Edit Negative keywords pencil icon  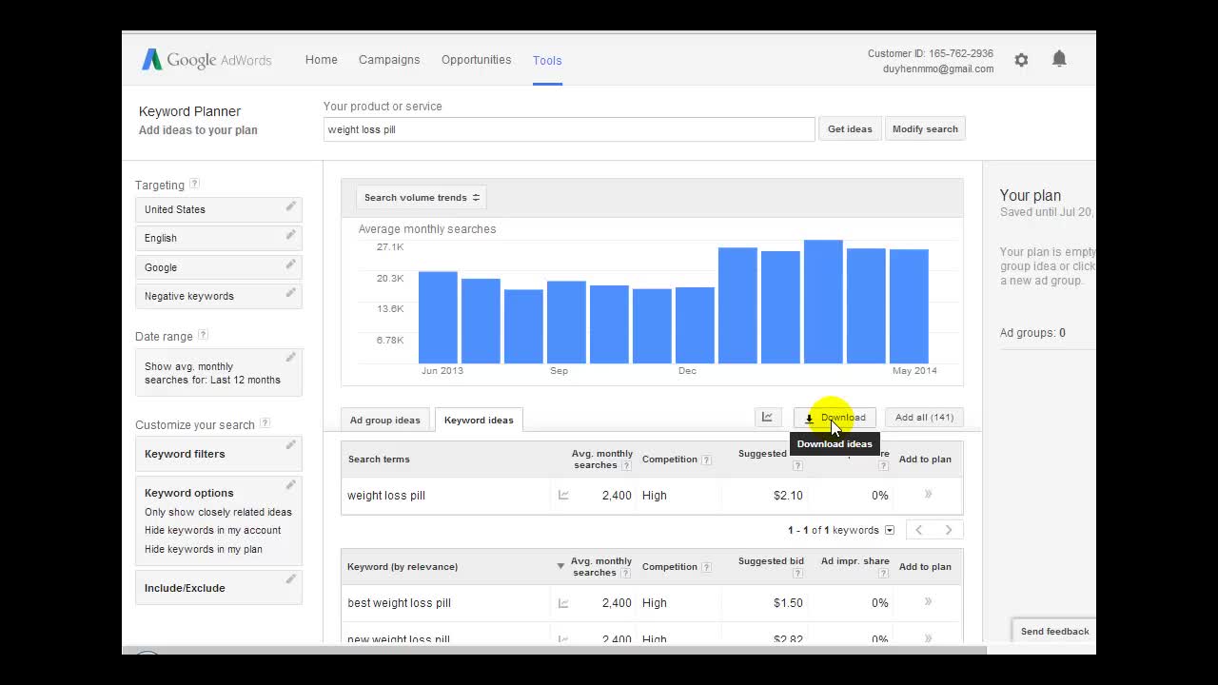click(x=291, y=293)
